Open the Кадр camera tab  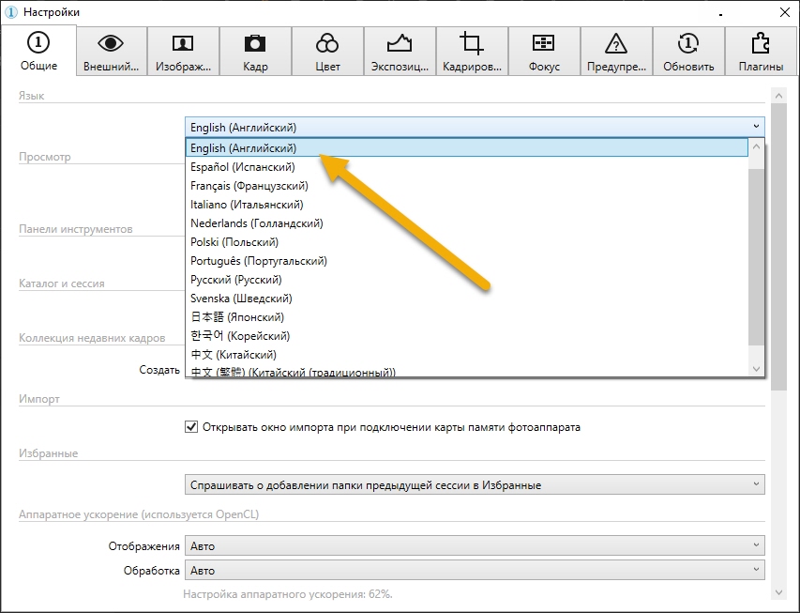[255, 52]
